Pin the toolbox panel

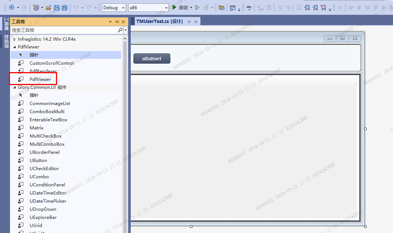coord(117,22)
